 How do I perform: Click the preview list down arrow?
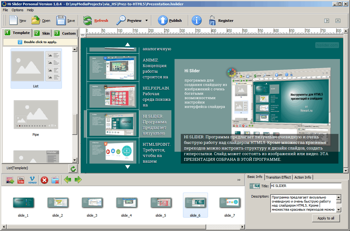[x=127, y=167]
